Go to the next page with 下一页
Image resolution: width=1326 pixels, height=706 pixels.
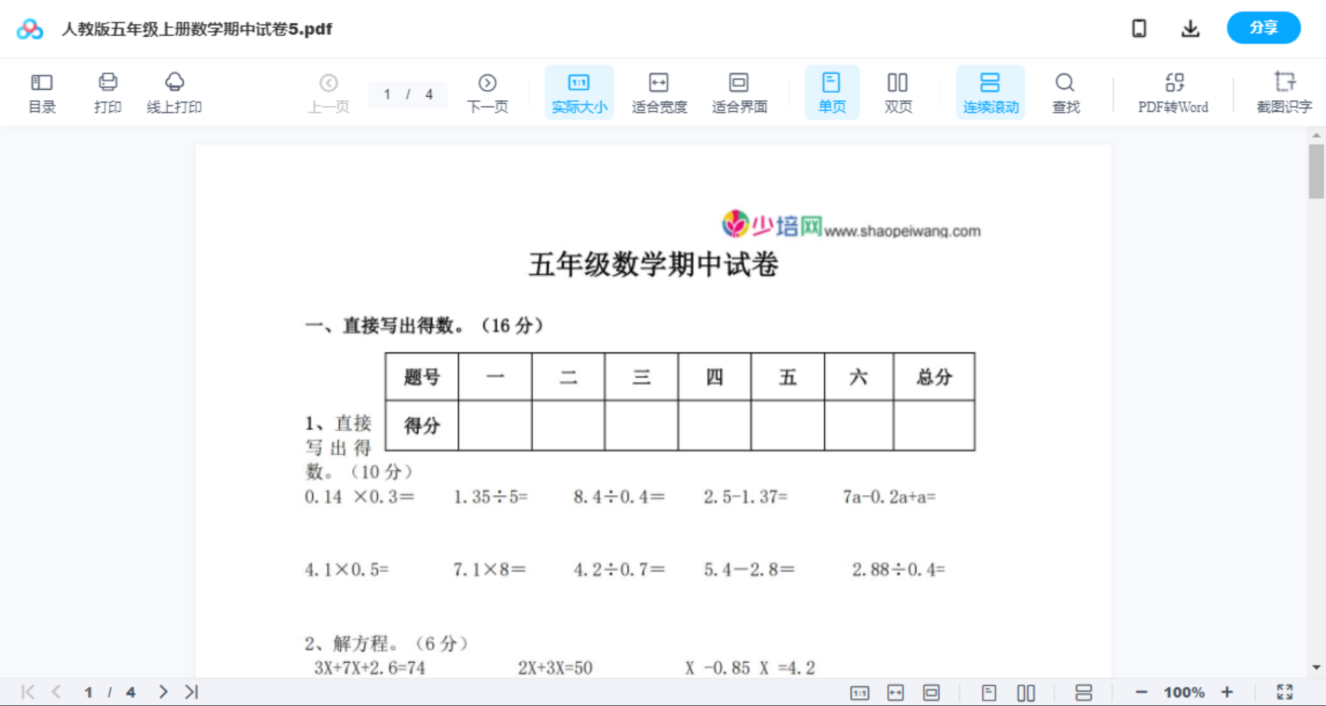pyautogui.click(x=487, y=92)
